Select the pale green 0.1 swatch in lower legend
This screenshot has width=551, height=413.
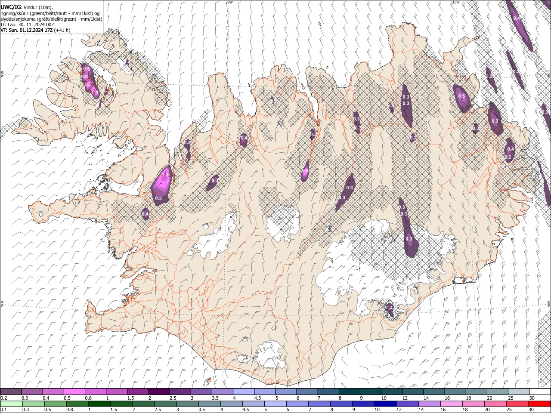[x=11, y=404]
